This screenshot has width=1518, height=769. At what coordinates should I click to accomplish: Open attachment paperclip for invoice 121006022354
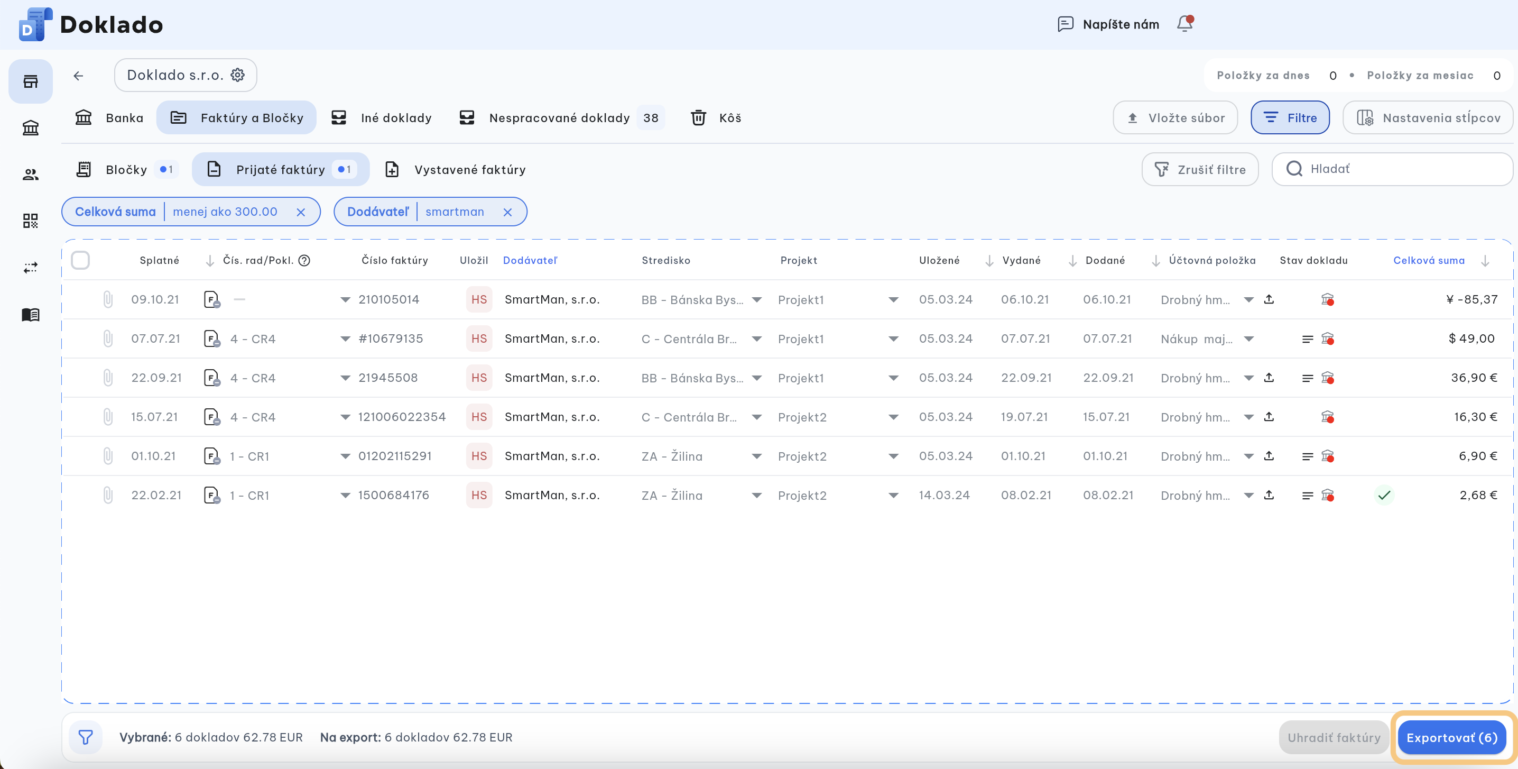[x=108, y=417]
